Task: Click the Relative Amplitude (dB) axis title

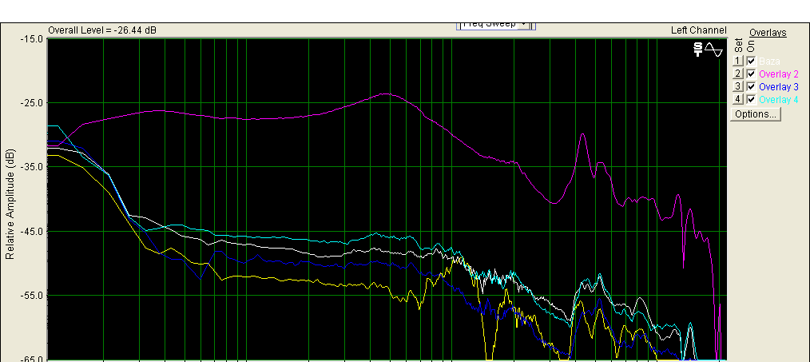Action: [x=10, y=205]
